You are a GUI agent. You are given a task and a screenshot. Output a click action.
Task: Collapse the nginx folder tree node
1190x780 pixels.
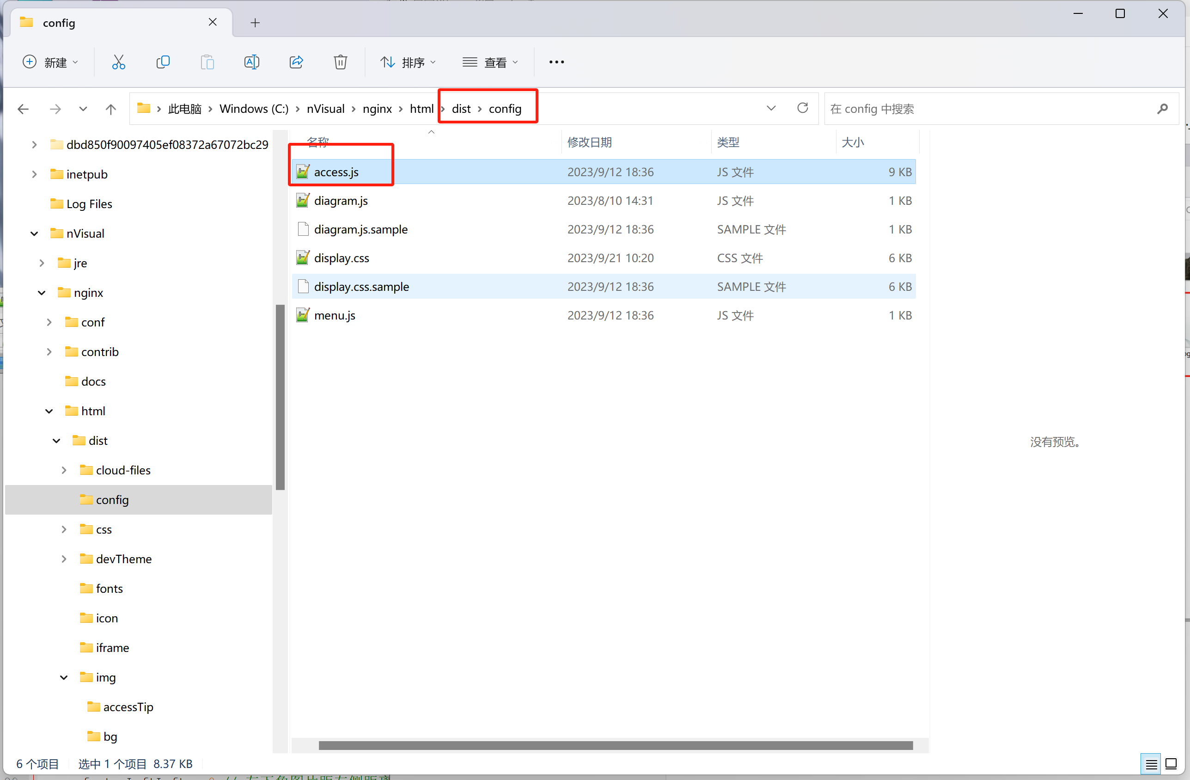point(42,293)
